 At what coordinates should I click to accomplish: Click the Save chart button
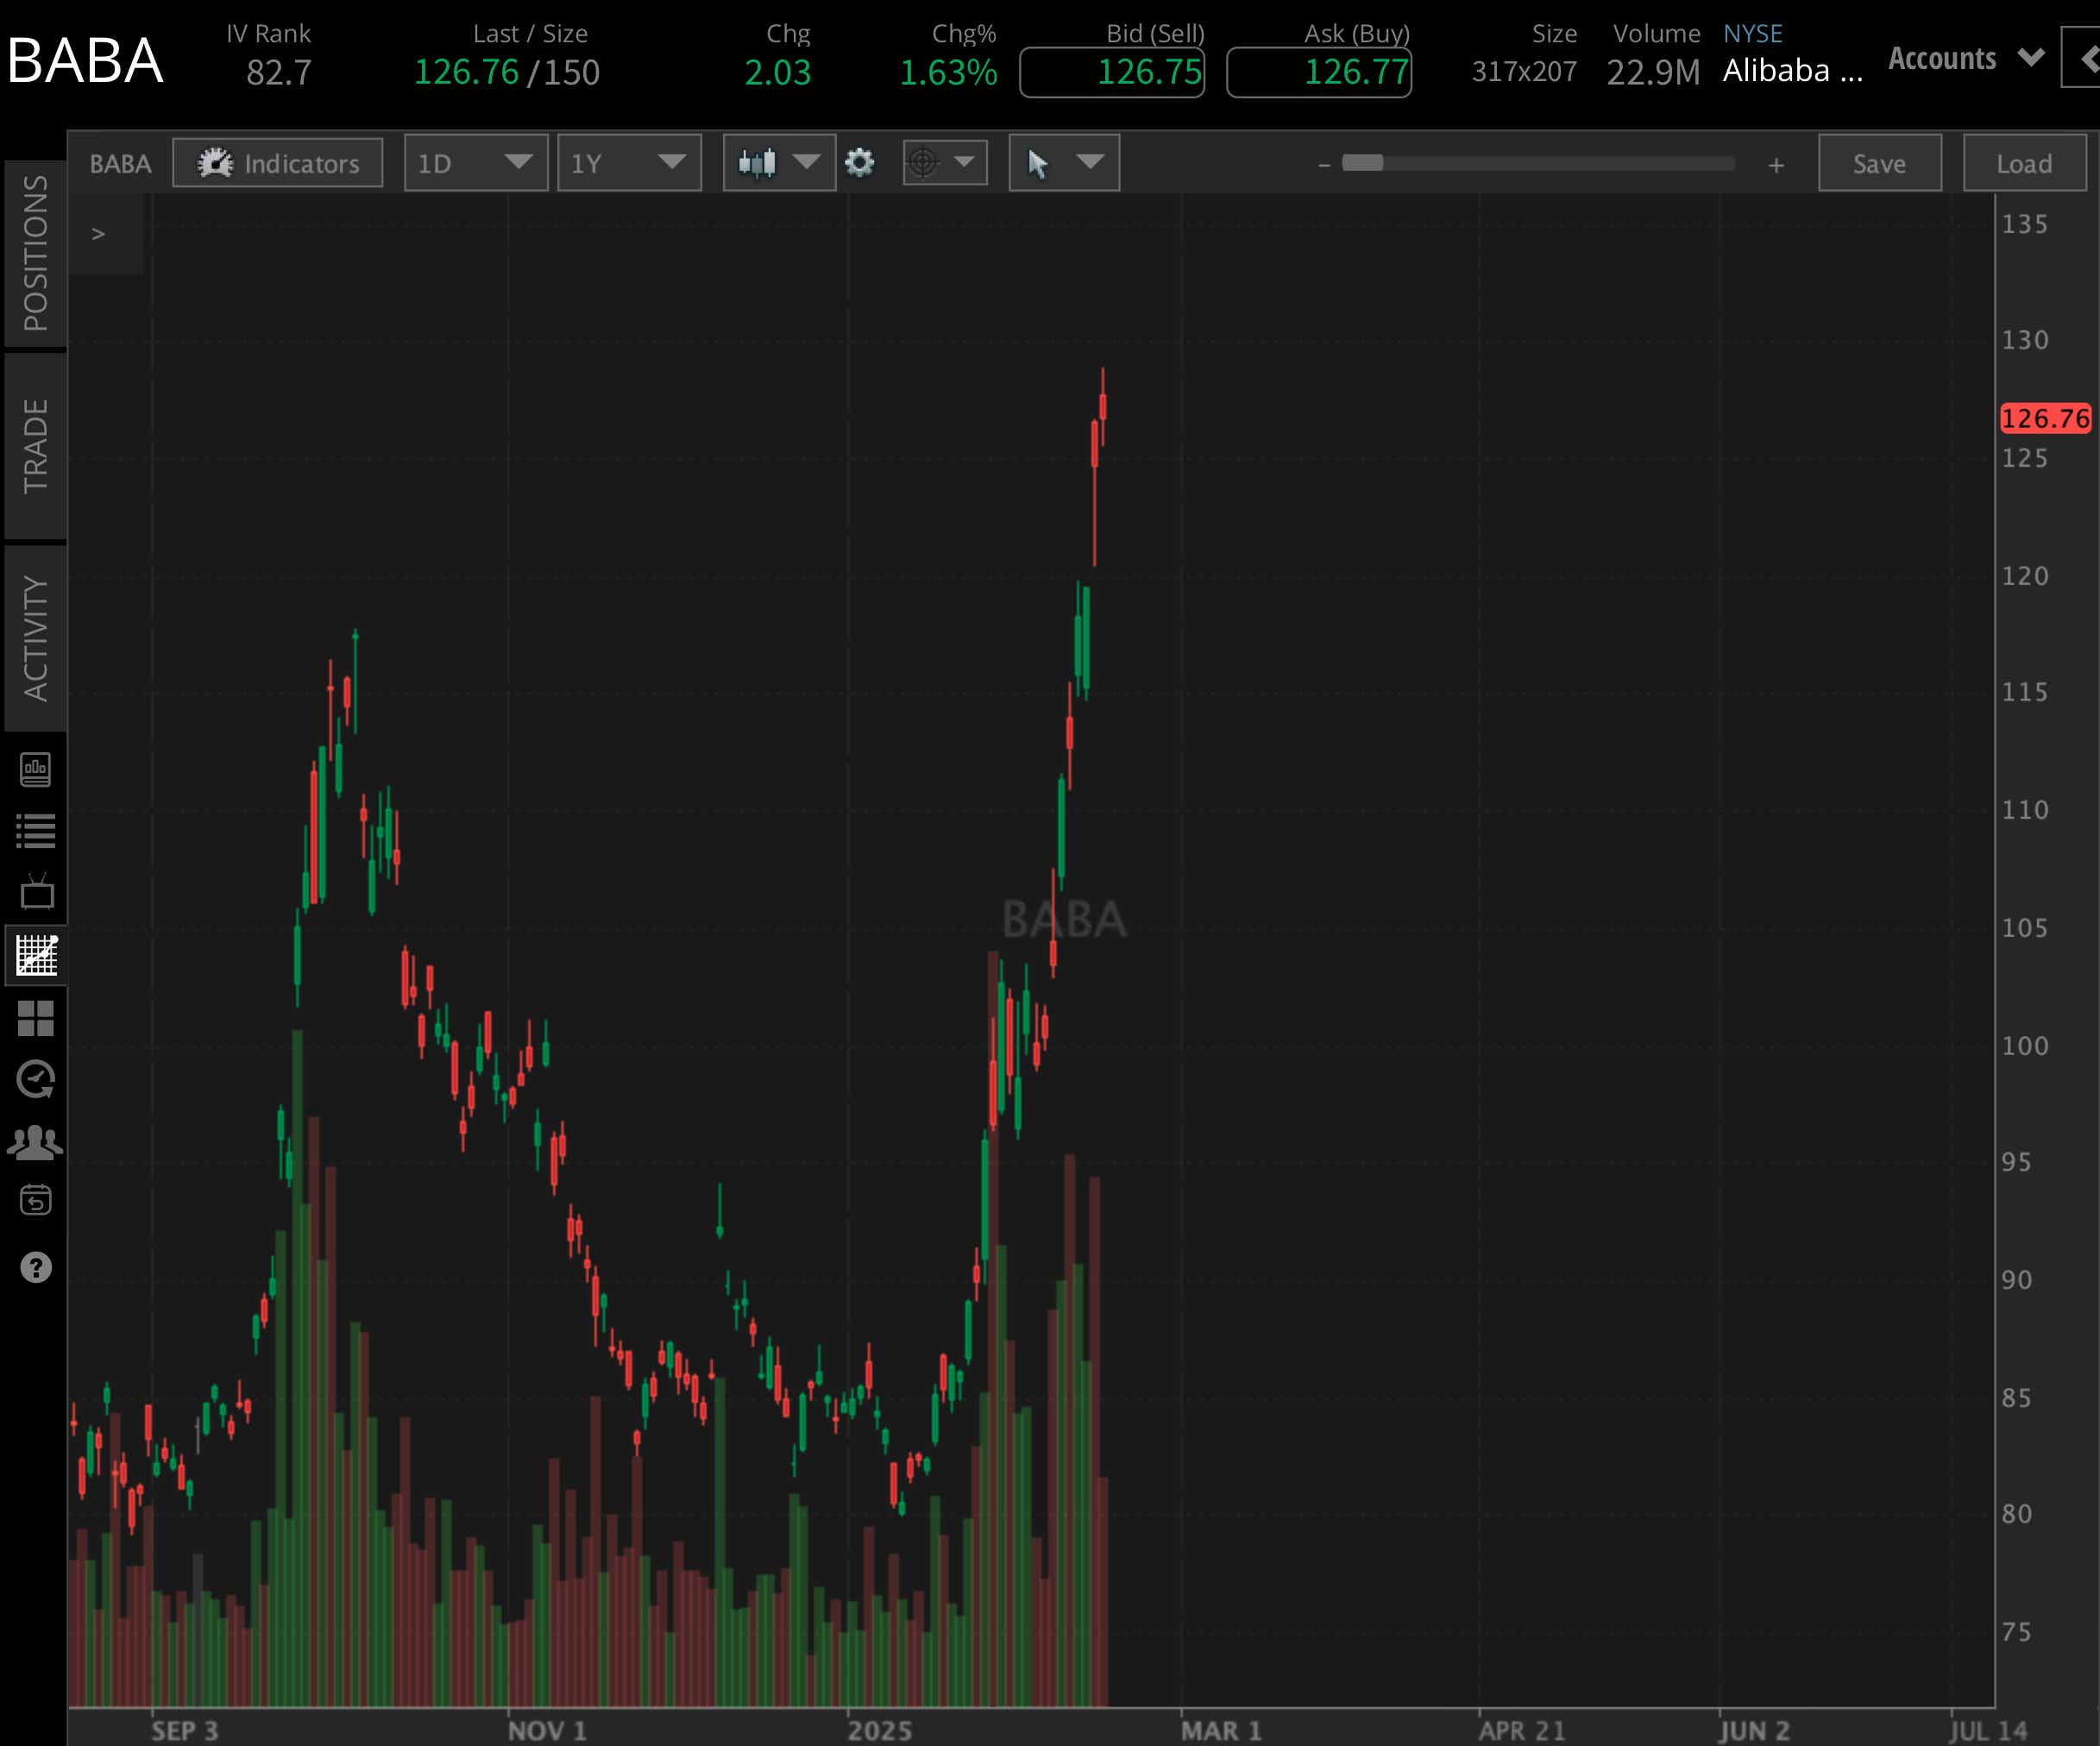[x=1878, y=163]
